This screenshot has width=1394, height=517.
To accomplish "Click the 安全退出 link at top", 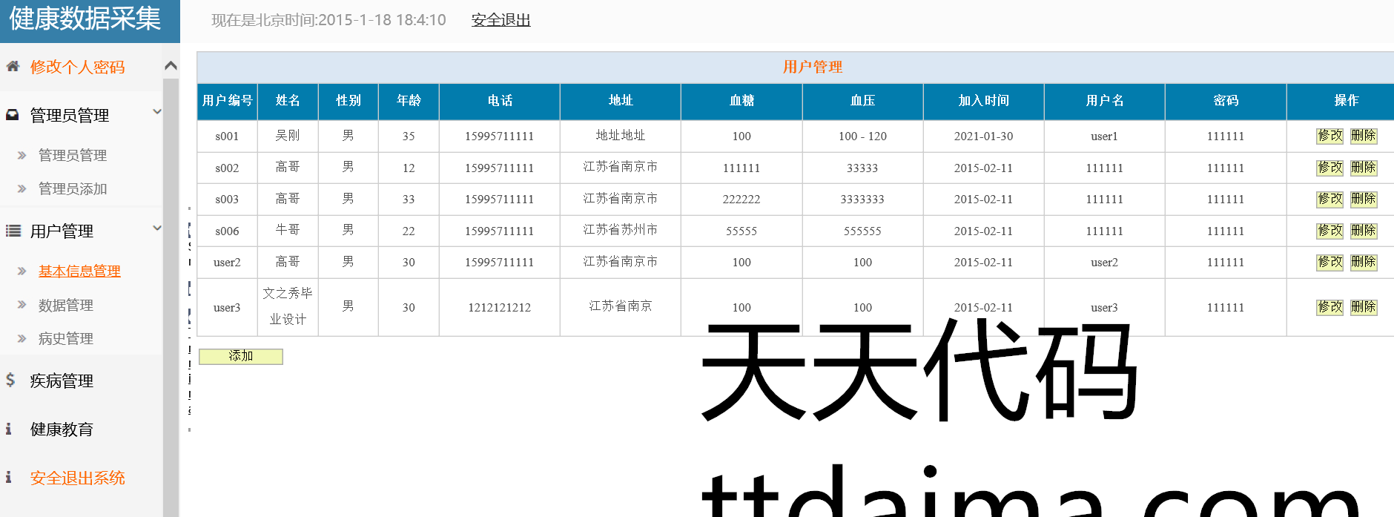I will 501,20.
